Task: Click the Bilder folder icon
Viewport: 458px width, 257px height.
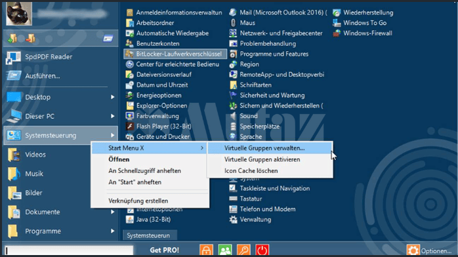Action: (x=14, y=193)
